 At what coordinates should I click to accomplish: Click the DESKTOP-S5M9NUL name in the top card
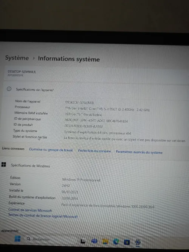[22, 72]
